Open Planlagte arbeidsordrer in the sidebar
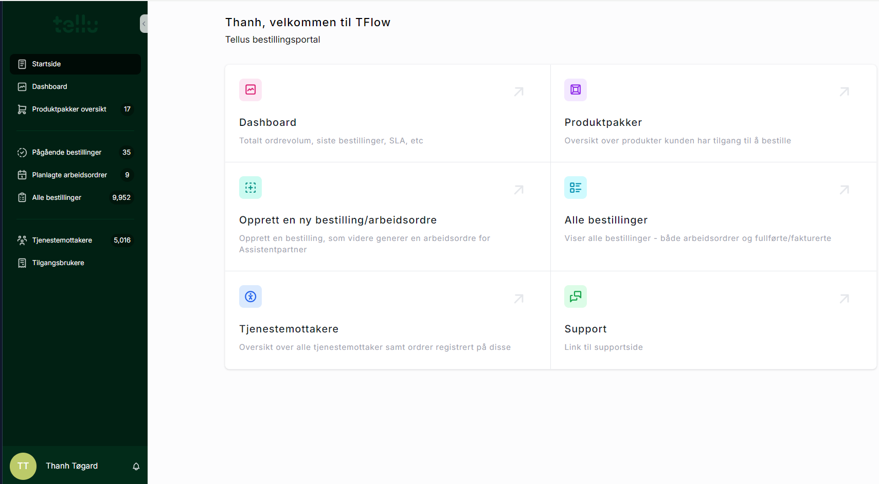 click(69, 175)
